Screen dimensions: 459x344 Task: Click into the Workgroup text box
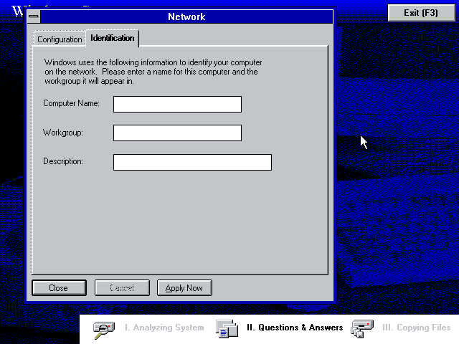point(177,133)
